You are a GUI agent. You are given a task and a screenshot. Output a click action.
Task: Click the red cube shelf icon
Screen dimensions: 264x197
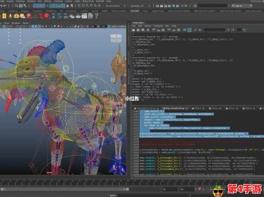click(29, 16)
